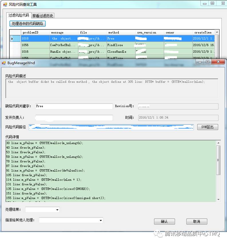Click the BugMesageWnd title bar app icon
The image size is (227, 244).
[4, 63]
